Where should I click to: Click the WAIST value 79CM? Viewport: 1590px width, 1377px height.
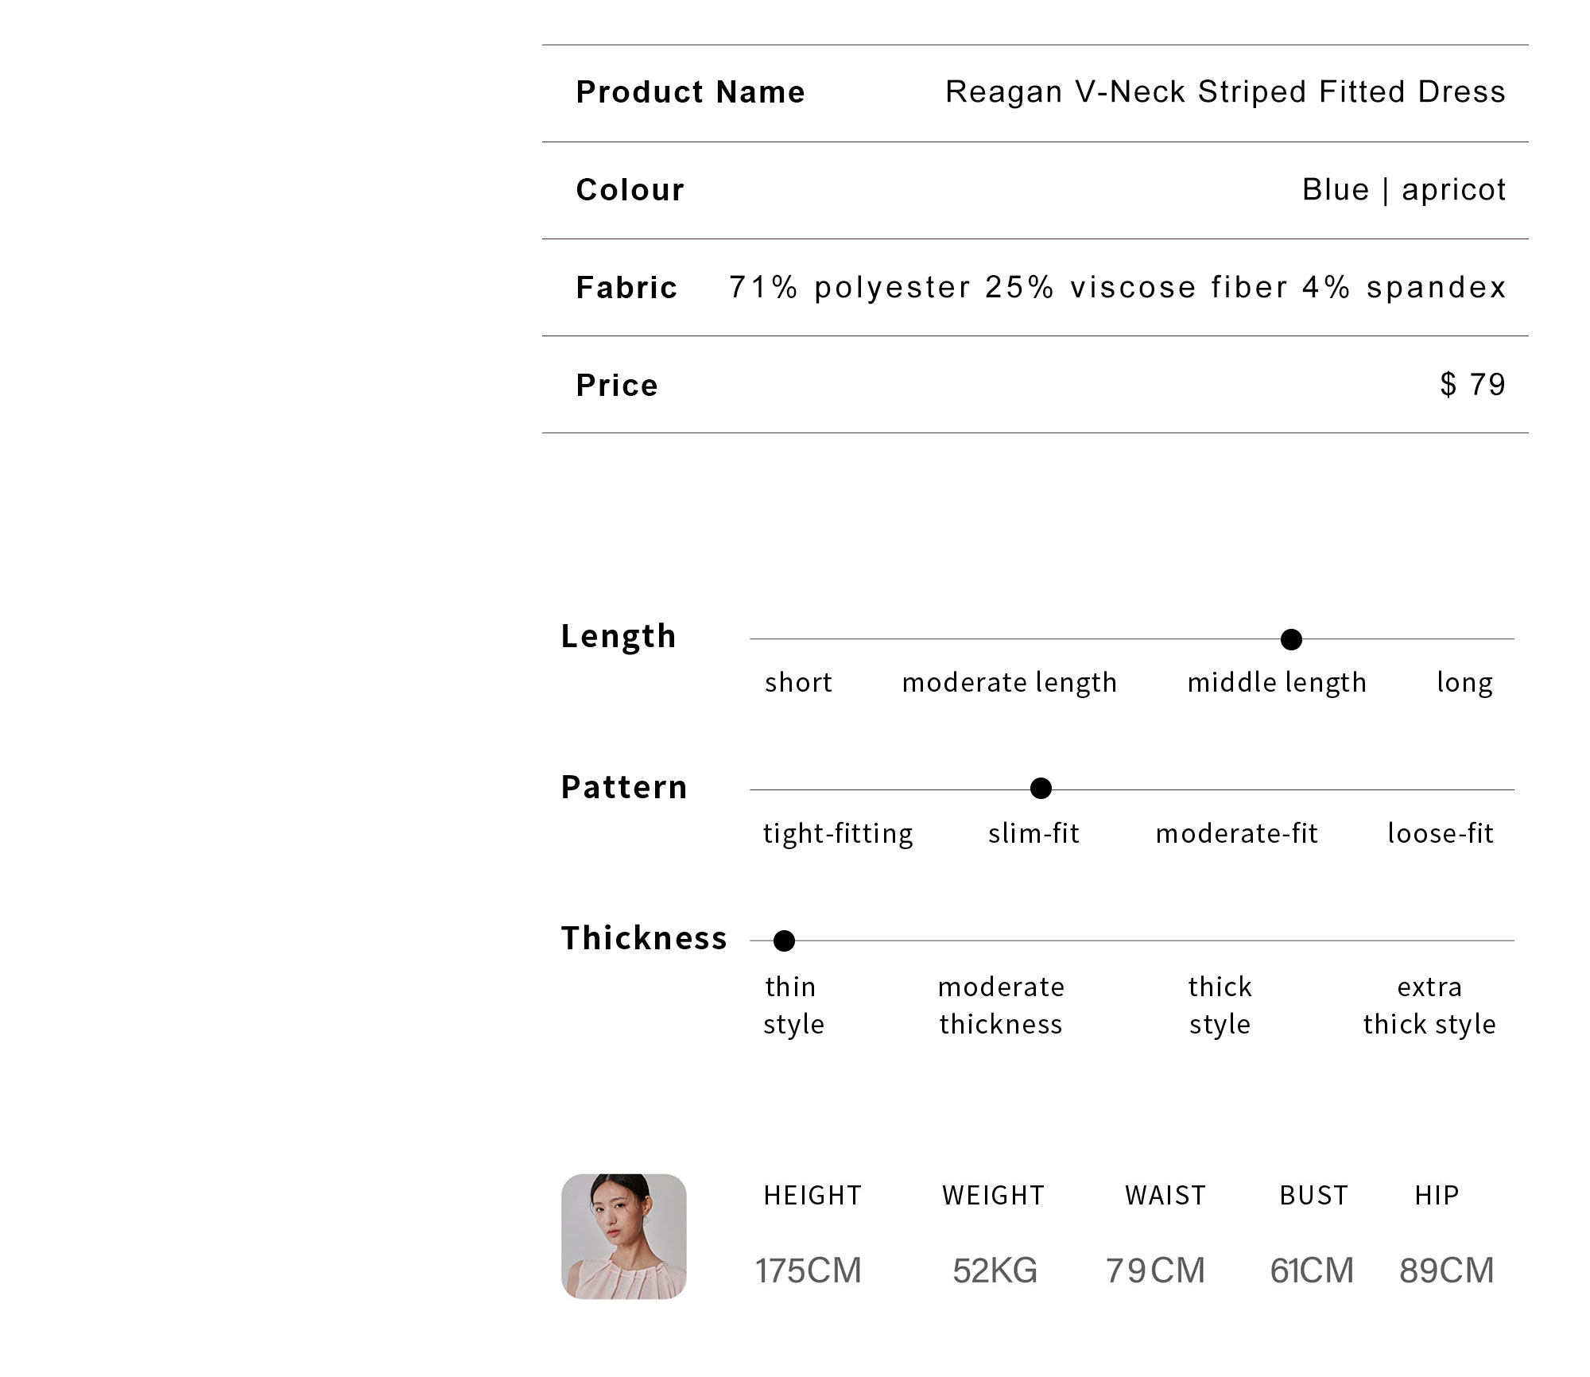tap(1155, 1270)
